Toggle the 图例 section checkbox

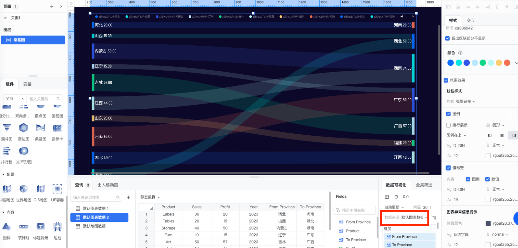tap(448, 114)
